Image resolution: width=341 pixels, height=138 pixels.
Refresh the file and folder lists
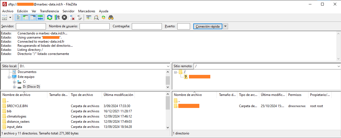click(49, 17)
